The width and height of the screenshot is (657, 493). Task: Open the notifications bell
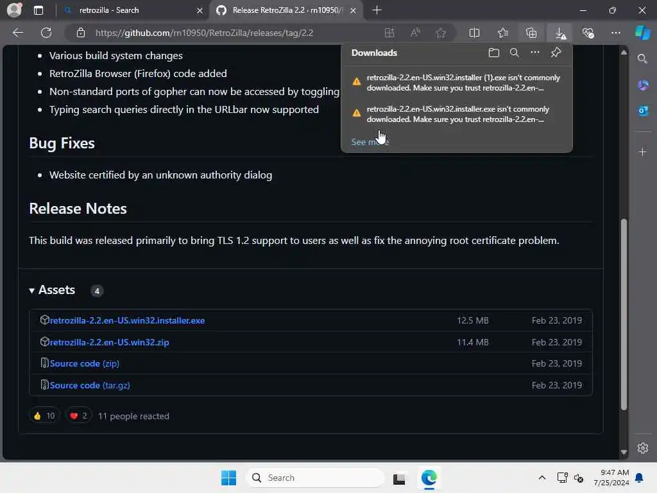click(640, 478)
